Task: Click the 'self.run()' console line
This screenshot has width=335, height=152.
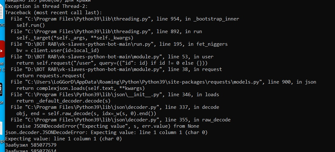Action: (x=31, y=25)
